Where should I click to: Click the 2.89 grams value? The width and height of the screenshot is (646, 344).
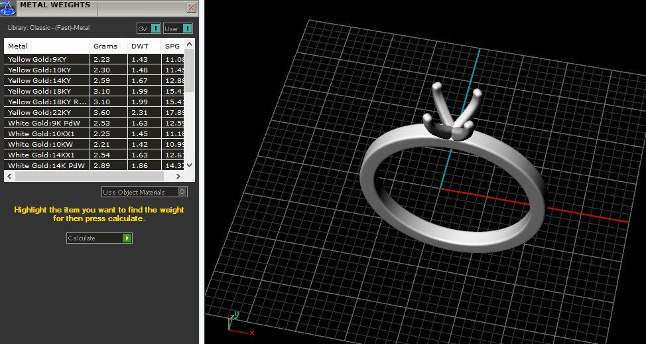[101, 166]
